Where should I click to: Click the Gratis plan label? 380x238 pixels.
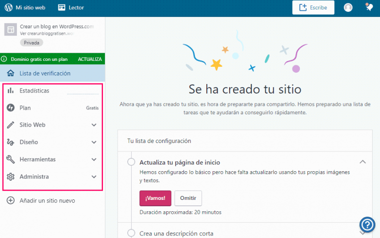[93, 108]
